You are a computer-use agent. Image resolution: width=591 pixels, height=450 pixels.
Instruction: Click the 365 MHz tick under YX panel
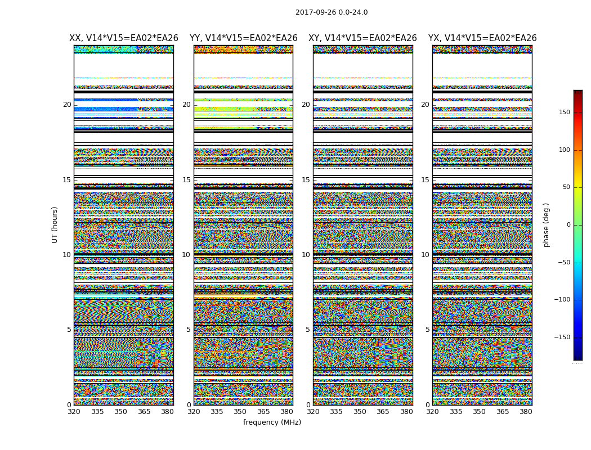tap(503, 412)
